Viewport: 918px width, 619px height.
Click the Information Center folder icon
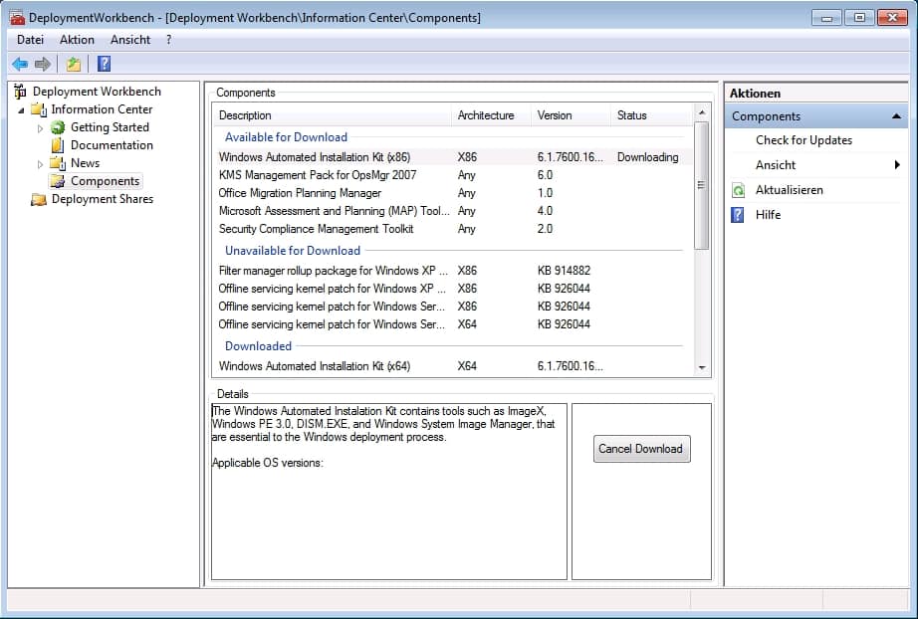[39, 109]
